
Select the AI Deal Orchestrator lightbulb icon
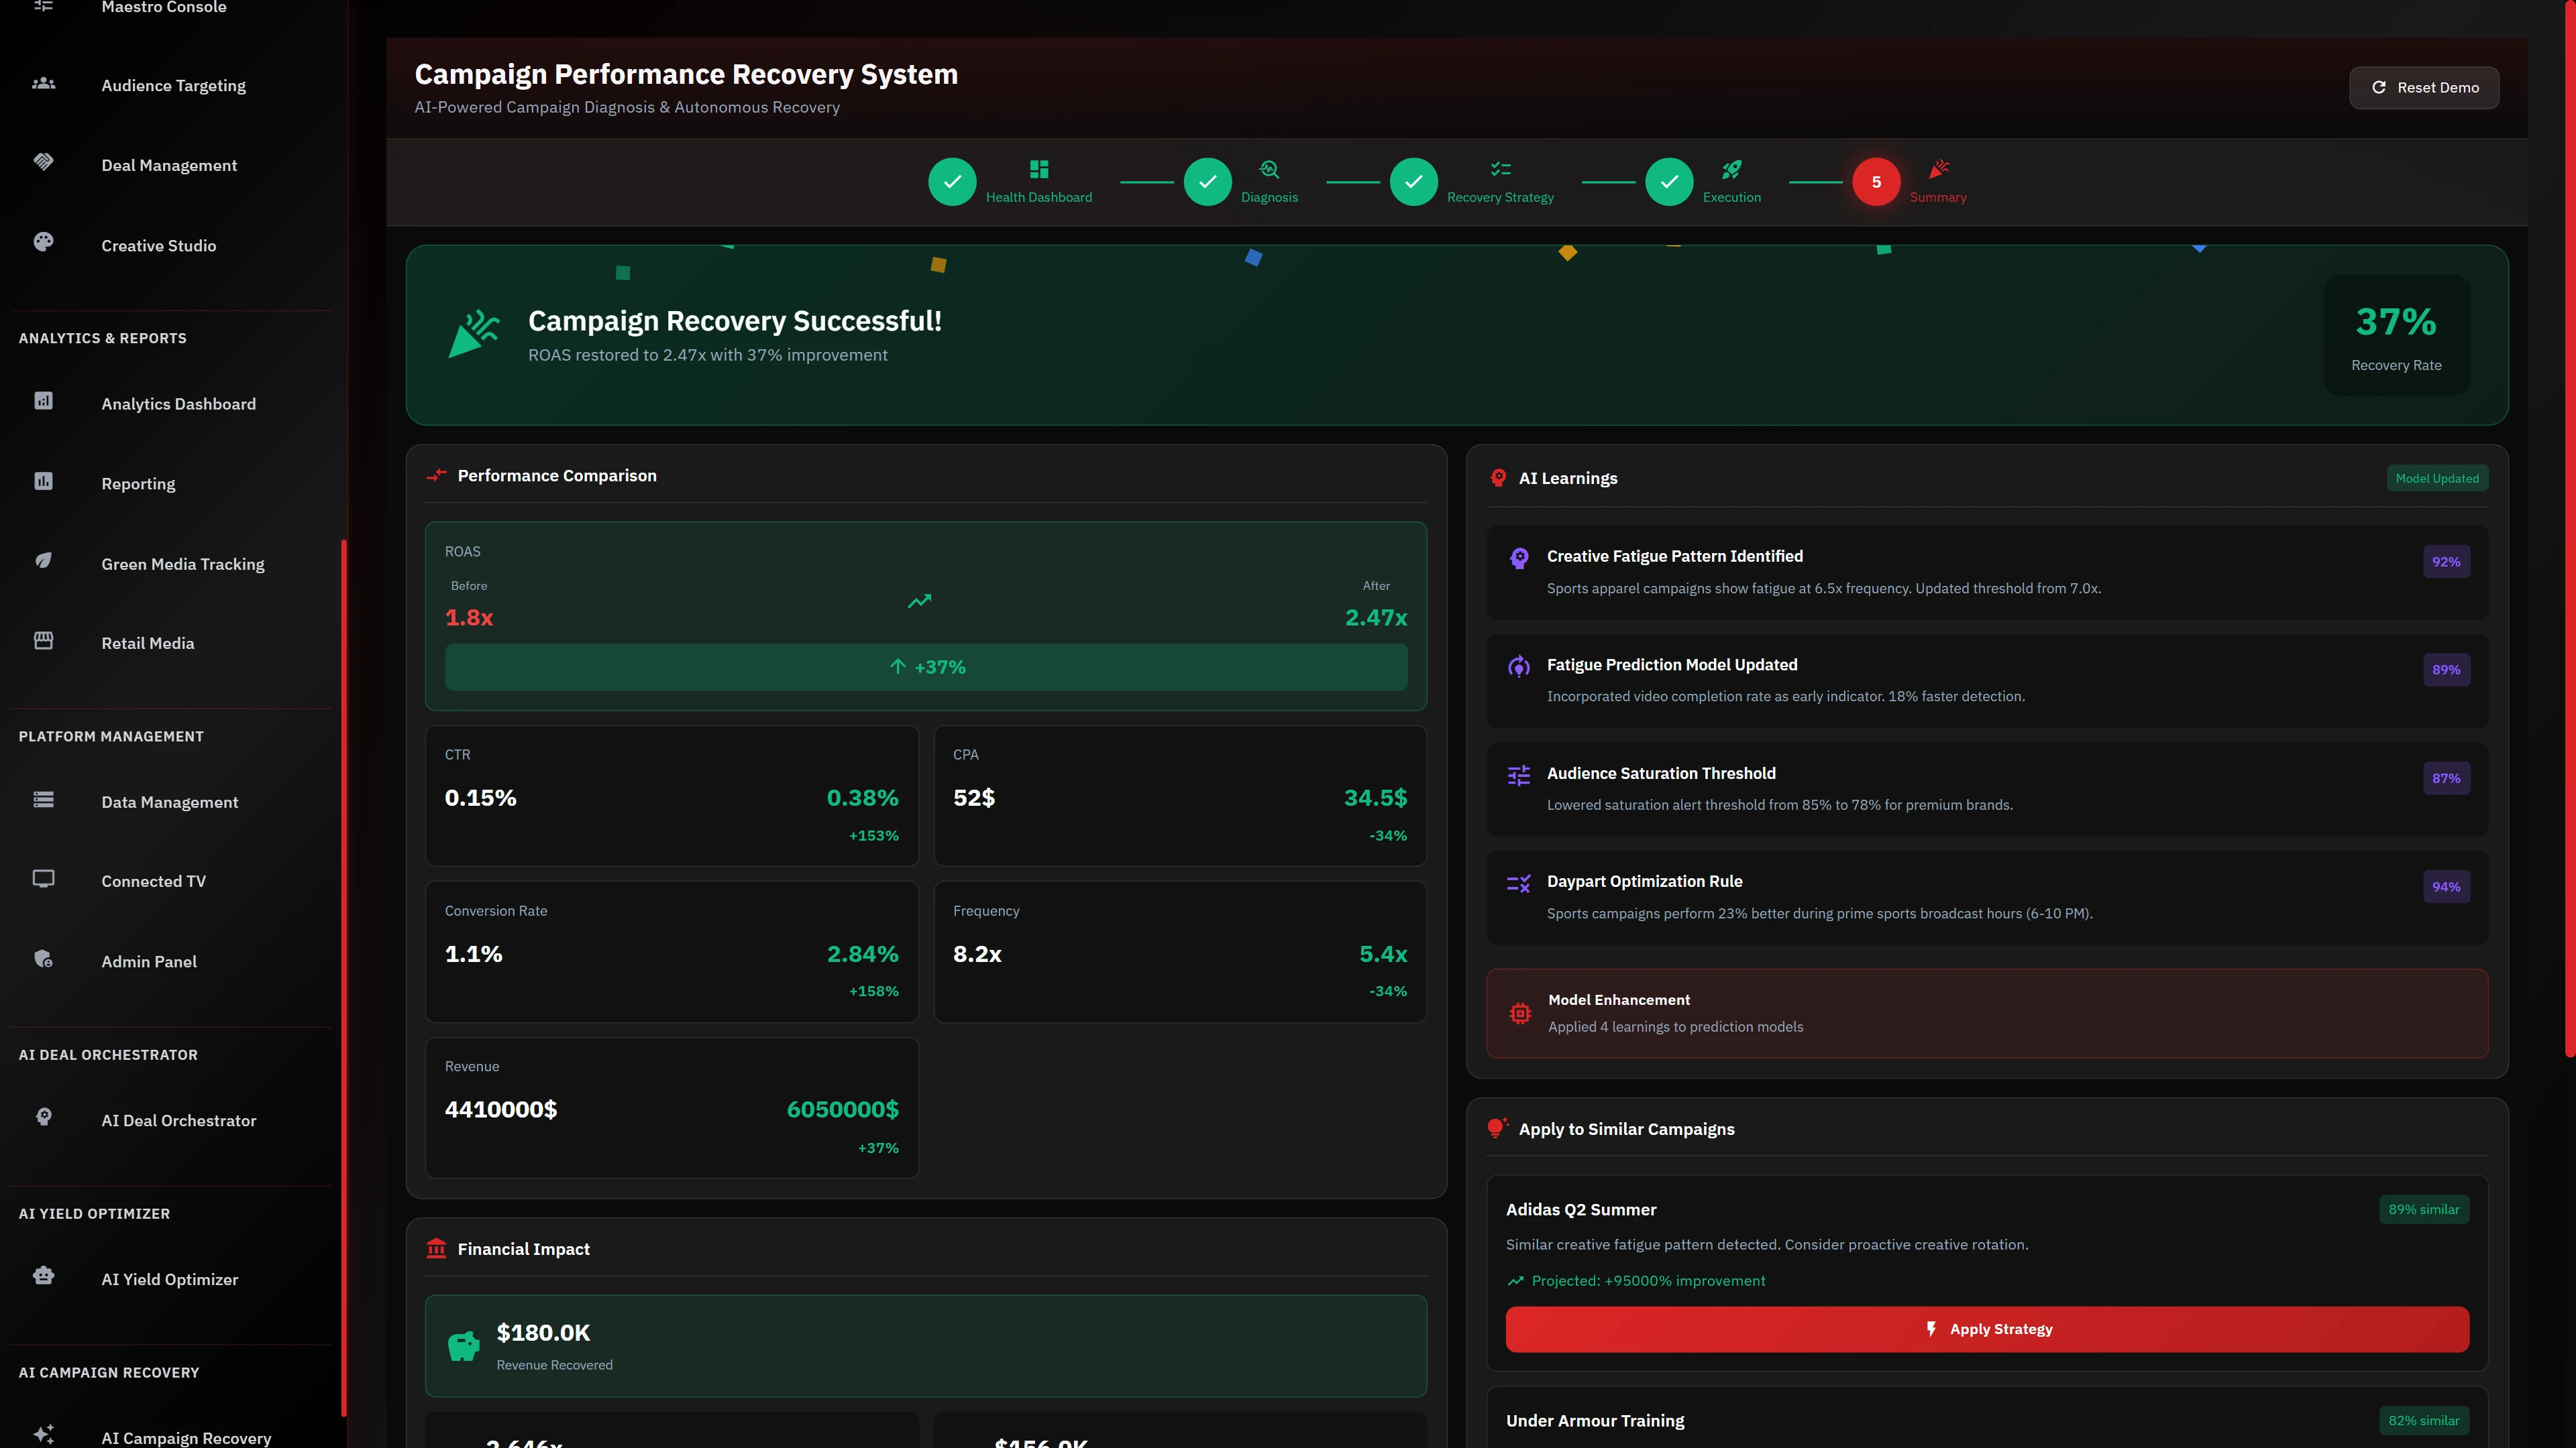tap(43, 1118)
